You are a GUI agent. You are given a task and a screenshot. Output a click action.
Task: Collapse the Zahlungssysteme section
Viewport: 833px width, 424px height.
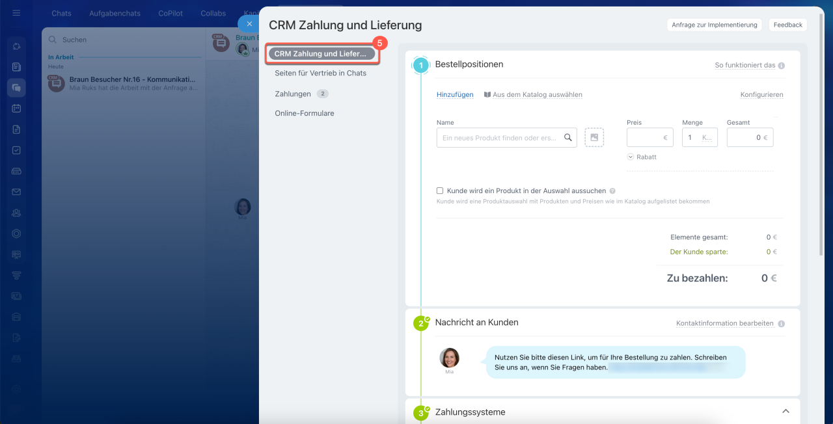[x=785, y=411]
